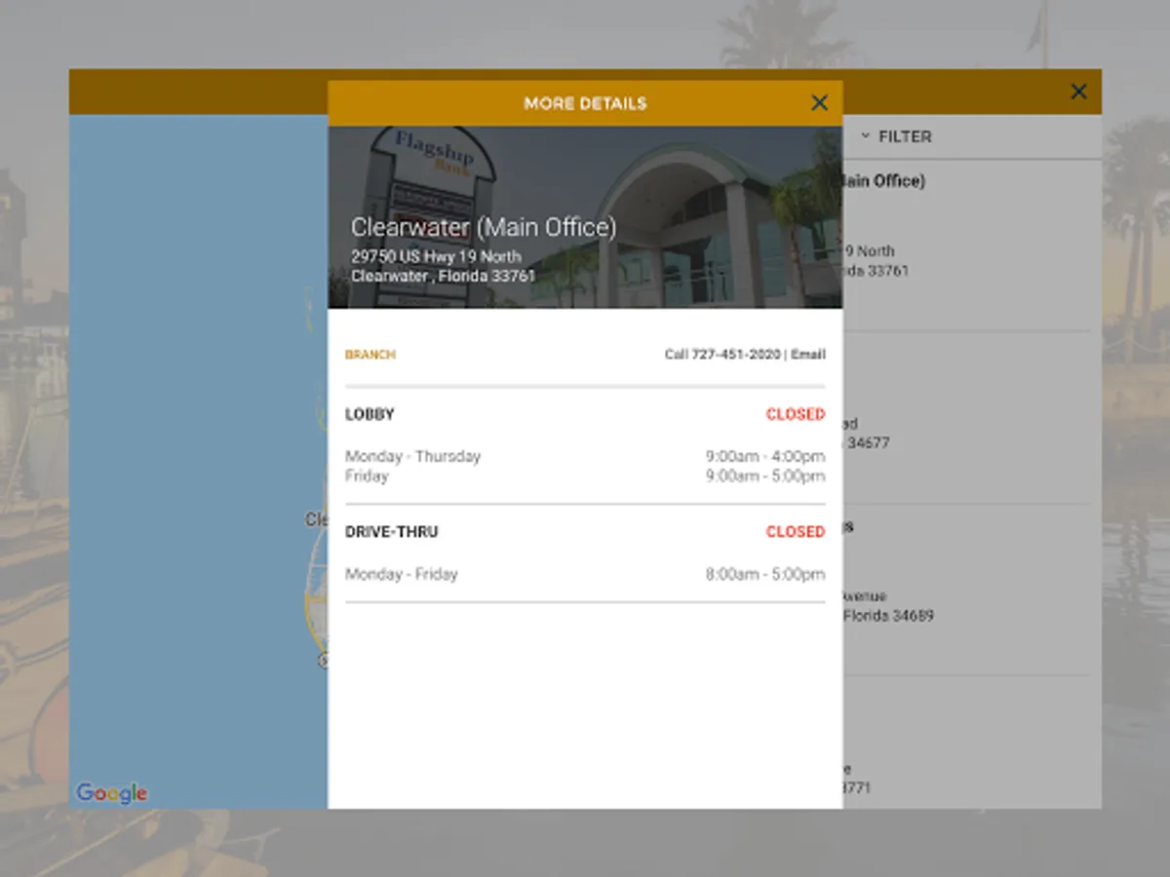Viewport: 1170px width, 877px height.
Task: Click the branch building photo
Action: [x=585, y=217]
